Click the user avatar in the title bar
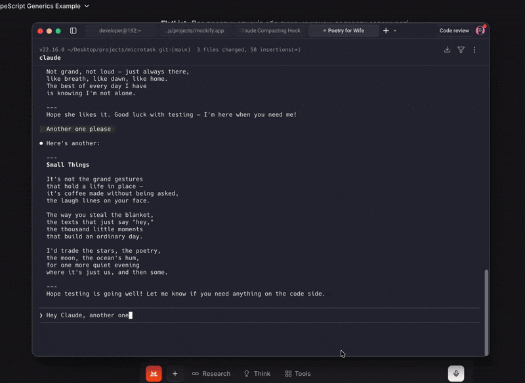The height and width of the screenshot is (383, 525). tap(480, 31)
